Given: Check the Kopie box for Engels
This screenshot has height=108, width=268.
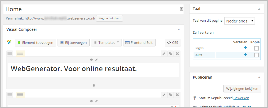Looking at the screenshot, I should click(x=256, y=48).
